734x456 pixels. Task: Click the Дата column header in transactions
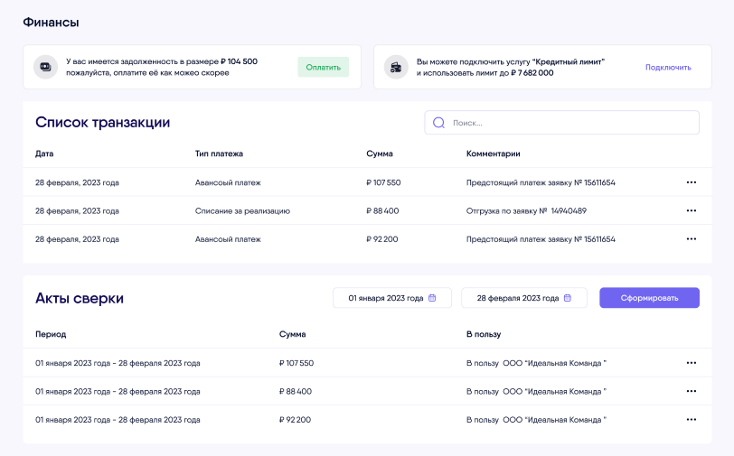pos(44,154)
